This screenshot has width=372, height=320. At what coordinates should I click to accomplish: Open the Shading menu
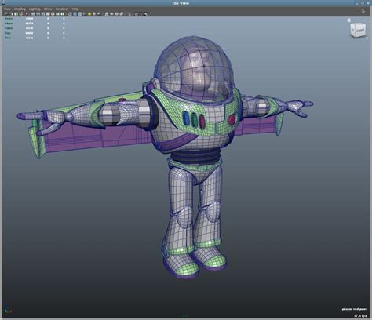20,9
